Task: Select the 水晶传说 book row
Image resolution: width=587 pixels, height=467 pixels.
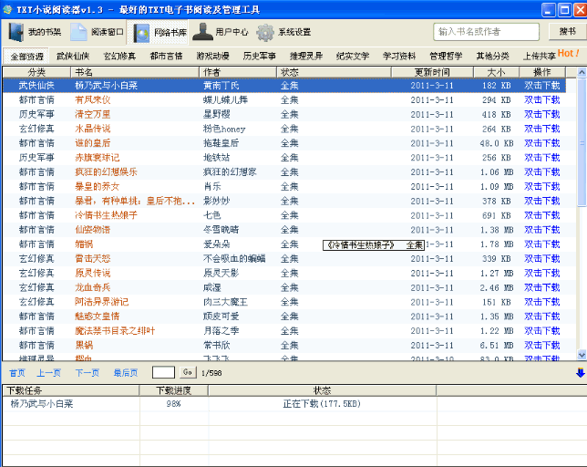Action: coord(92,129)
